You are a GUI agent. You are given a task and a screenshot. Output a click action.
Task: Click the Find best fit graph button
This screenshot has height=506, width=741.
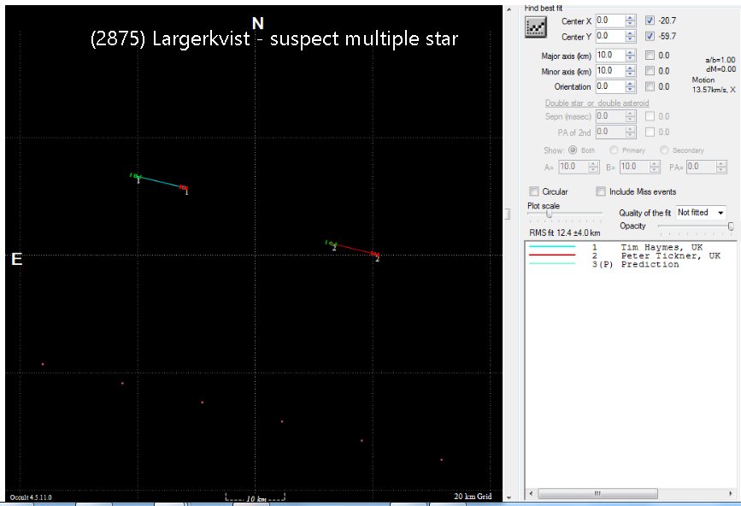(536, 27)
